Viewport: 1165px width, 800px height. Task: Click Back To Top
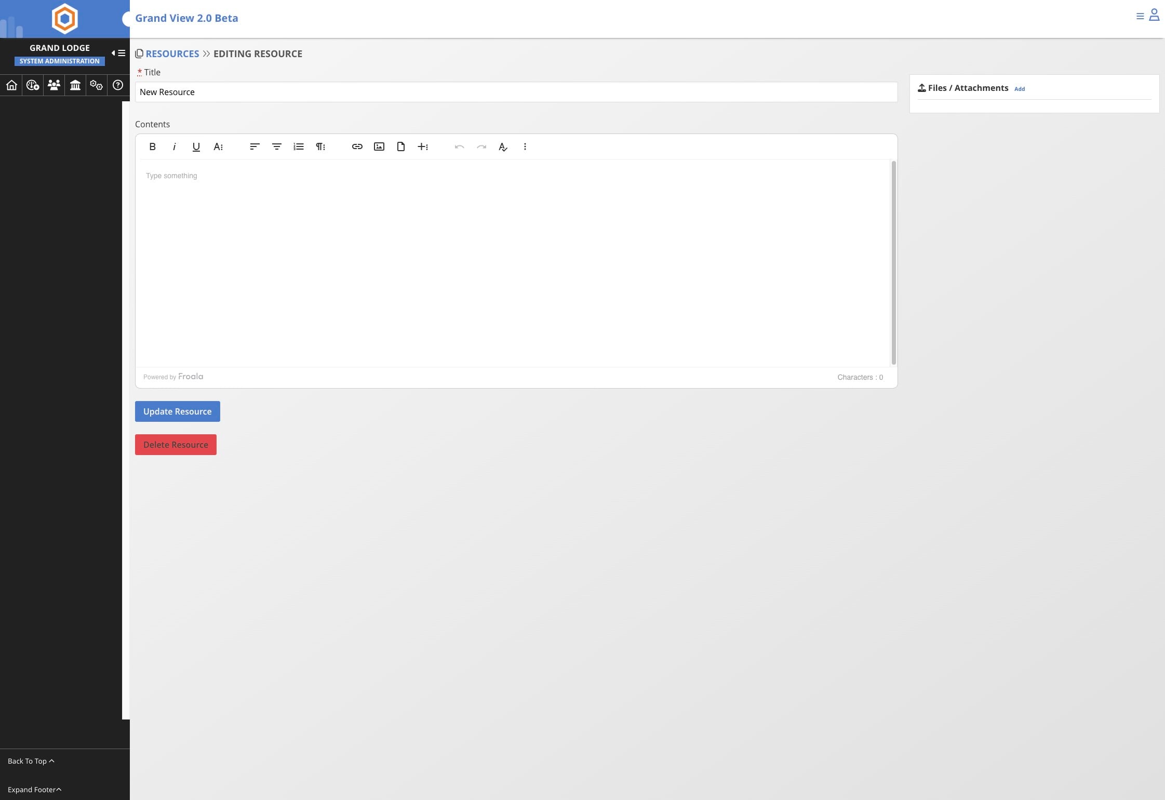click(x=31, y=761)
